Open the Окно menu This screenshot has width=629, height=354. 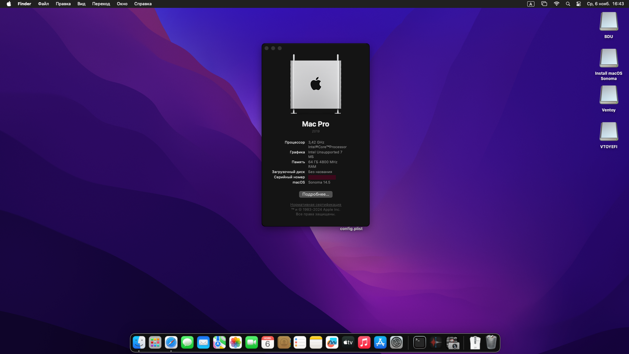(122, 4)
